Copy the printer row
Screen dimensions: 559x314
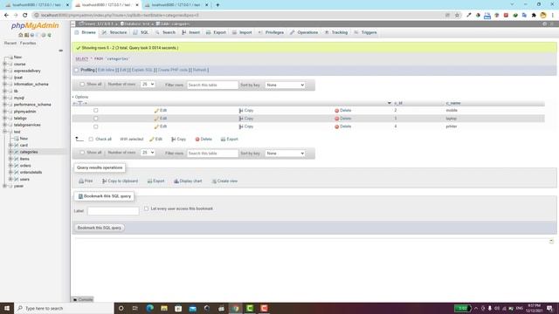[246, 126]
